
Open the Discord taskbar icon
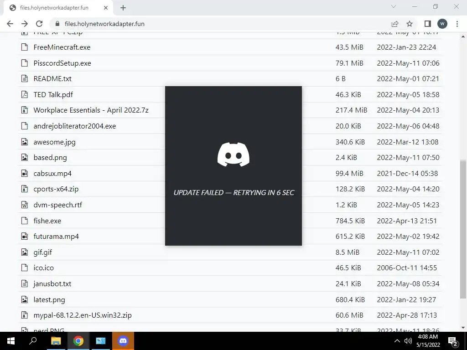[123, 341]
